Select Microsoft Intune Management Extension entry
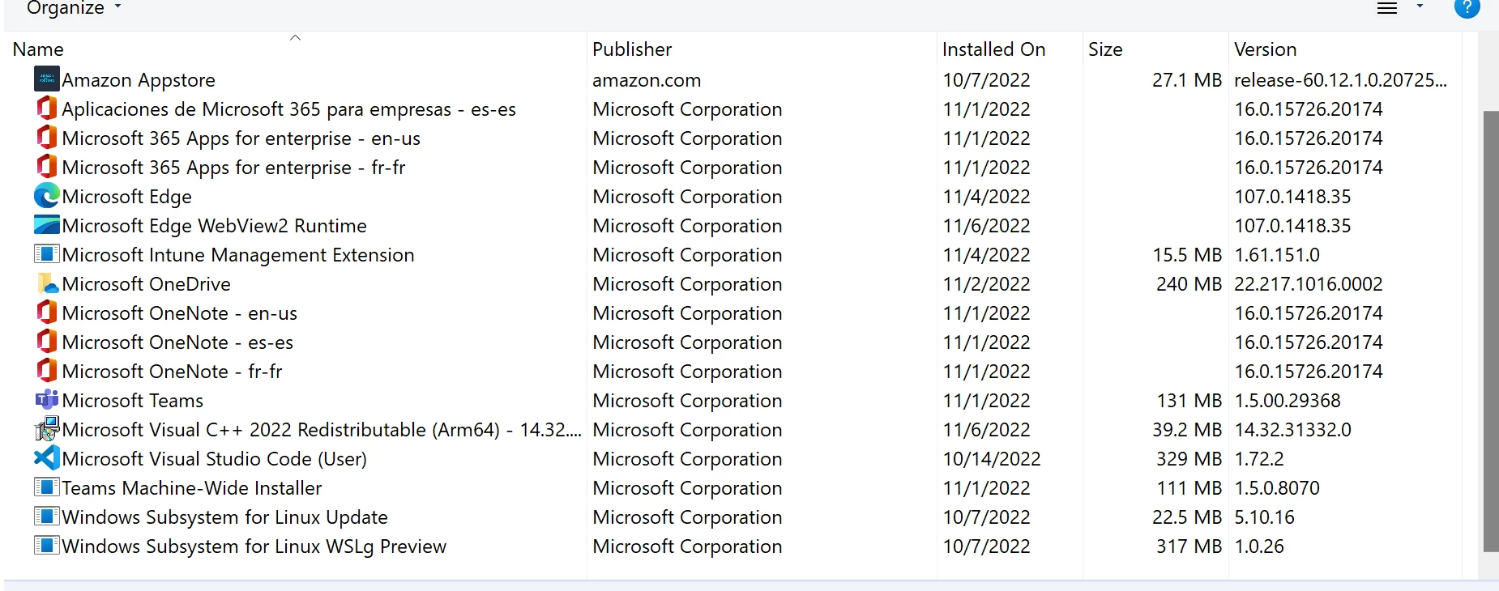1499x591 pixels. click(238, 255)
